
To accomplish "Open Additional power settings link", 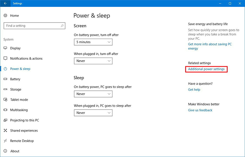I will pos(206,69).
